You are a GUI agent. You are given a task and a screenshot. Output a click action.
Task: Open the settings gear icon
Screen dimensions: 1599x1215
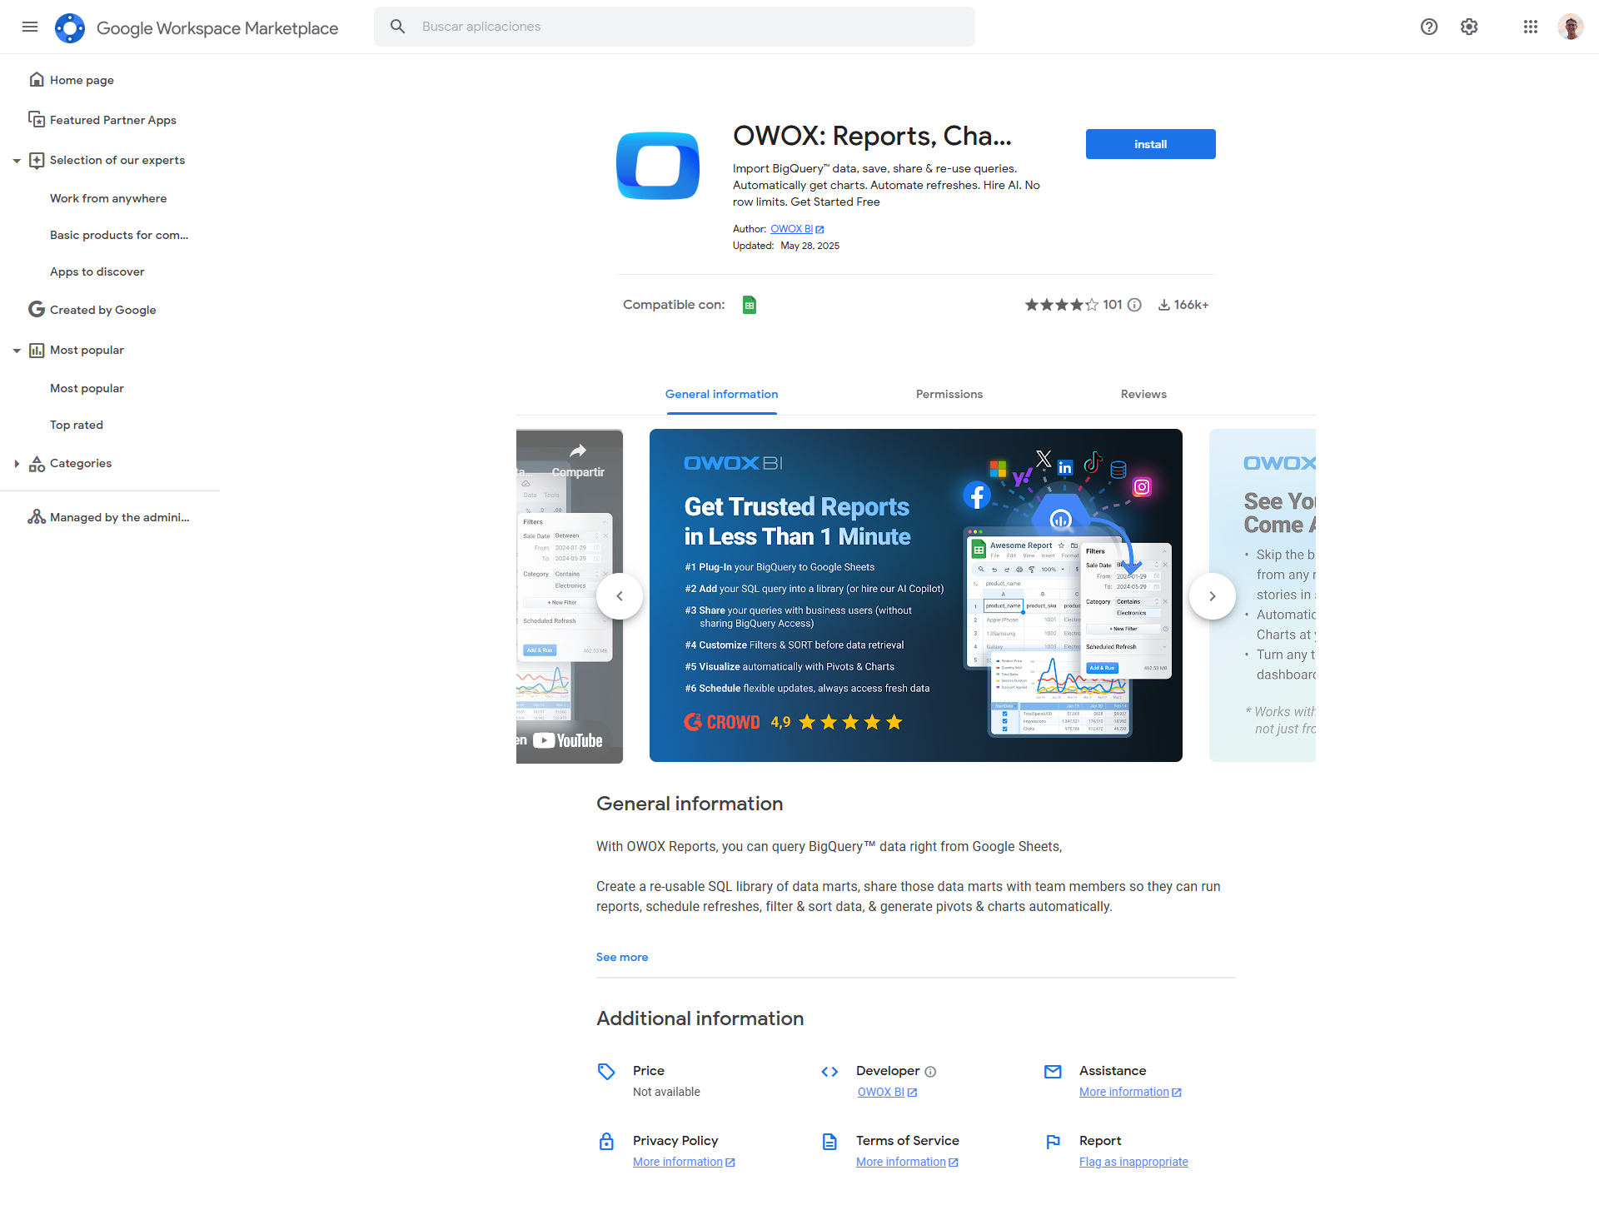click(x=1469, y=27)
